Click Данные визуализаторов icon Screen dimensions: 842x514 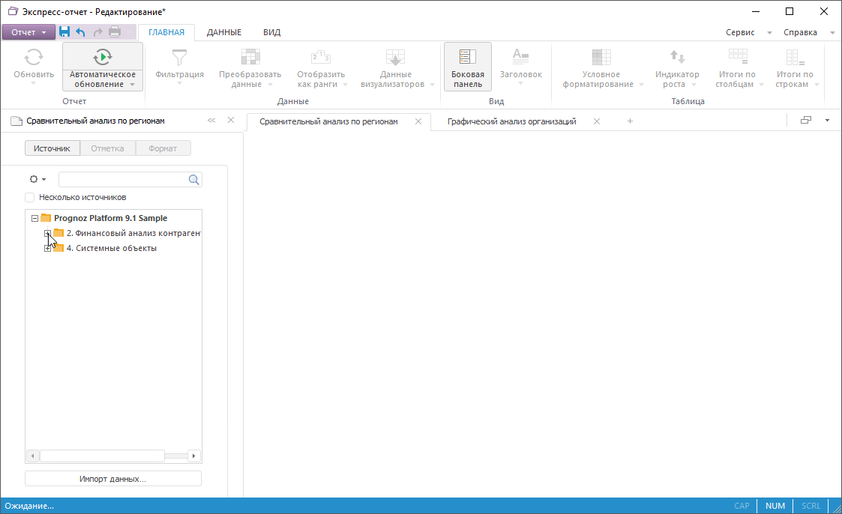(x=395, y=58)
